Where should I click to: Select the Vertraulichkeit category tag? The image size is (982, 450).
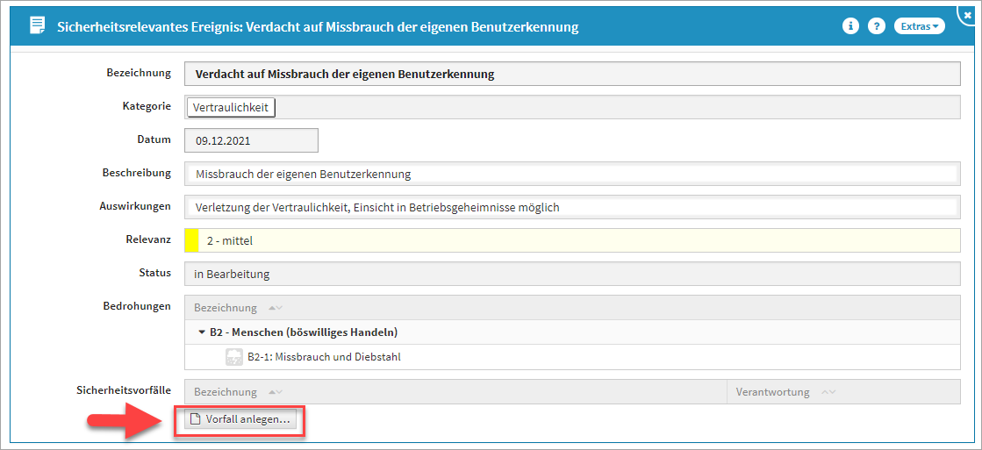[231, 108]
